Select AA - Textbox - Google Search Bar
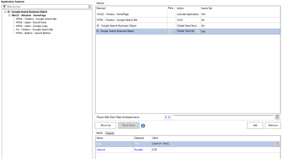This screenshot has height=159, width=282. click(x=34, y=29)
